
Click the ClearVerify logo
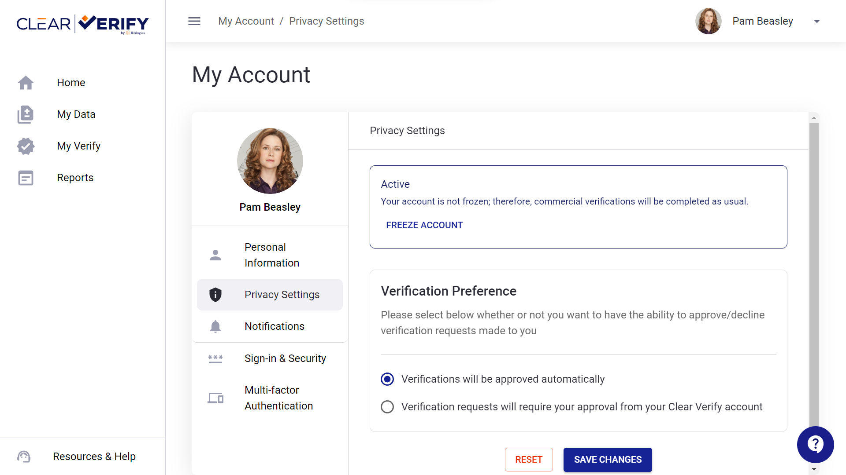82,24
